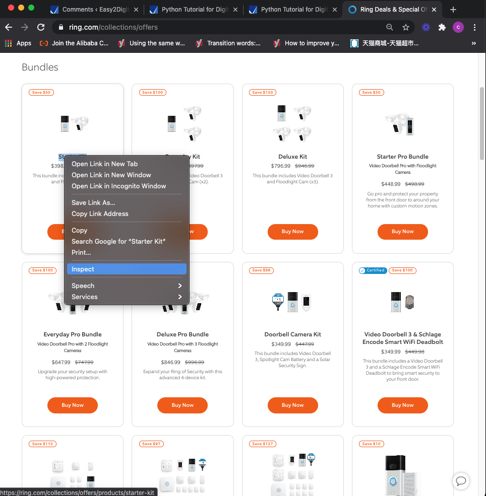Open the live chat bubble

point(461,481)
